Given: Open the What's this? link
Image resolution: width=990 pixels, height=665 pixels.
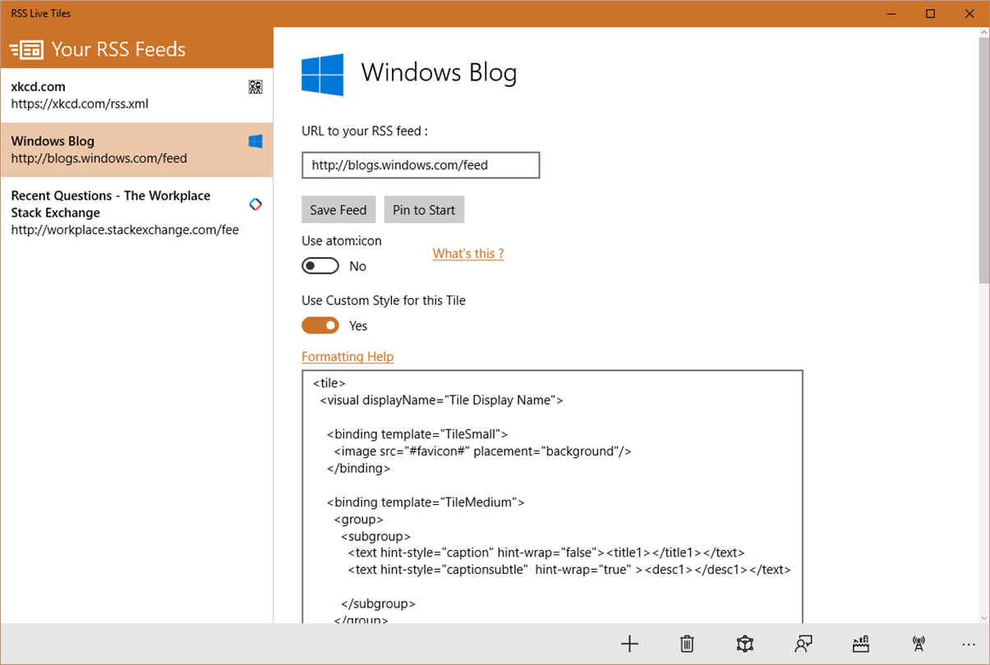Looking at the screenshot, I should [x=468, y=254].
